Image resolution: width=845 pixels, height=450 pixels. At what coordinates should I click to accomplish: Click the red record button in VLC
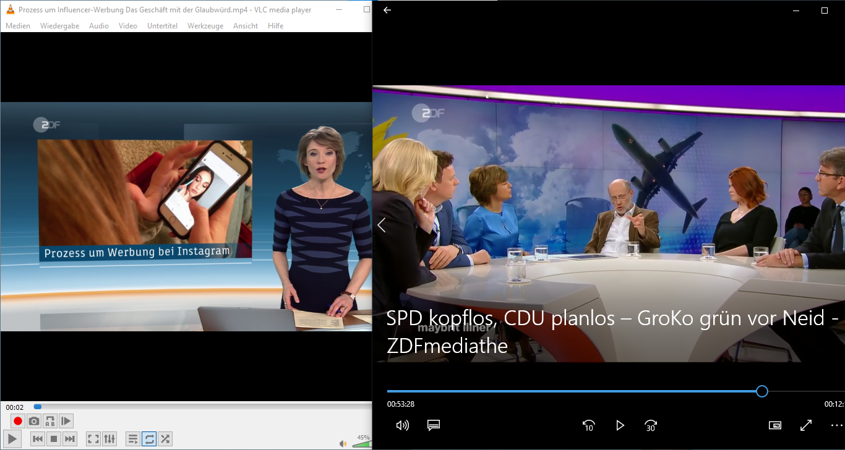(18, 422)
